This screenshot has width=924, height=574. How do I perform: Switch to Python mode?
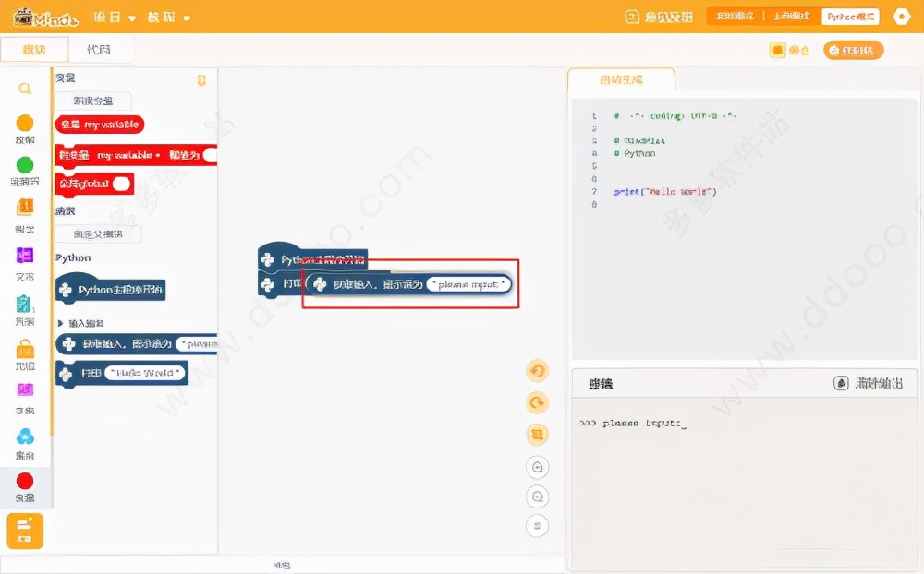pos(850,17)
